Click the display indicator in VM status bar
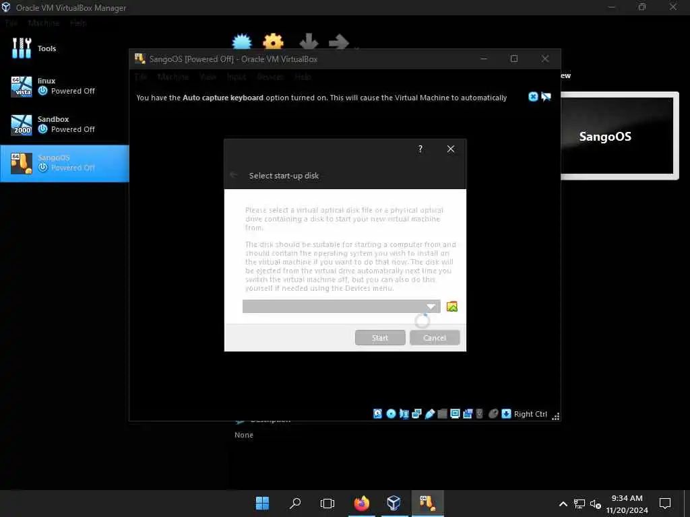Screen dimensions: 690x517 (x=455, y=414)
